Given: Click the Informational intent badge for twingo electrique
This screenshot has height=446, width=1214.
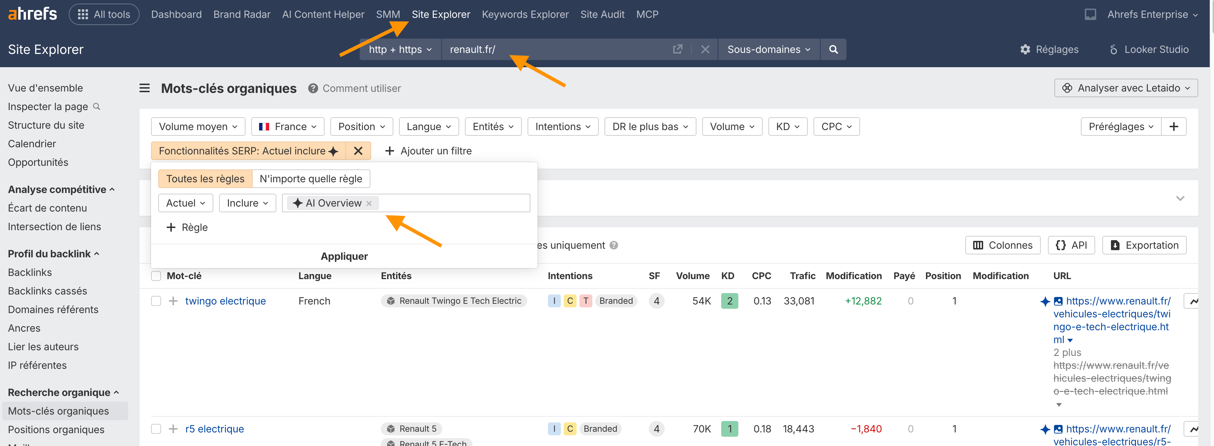Looking at the screenshot, I should point(554,301).
